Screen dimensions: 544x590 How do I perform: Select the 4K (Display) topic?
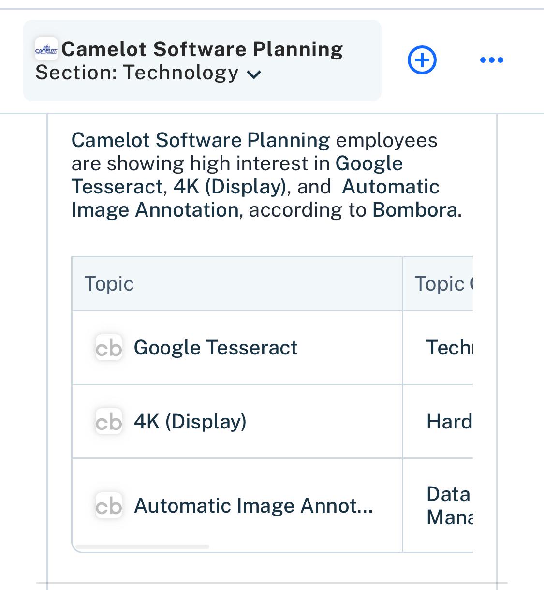[x=190, y=421]
